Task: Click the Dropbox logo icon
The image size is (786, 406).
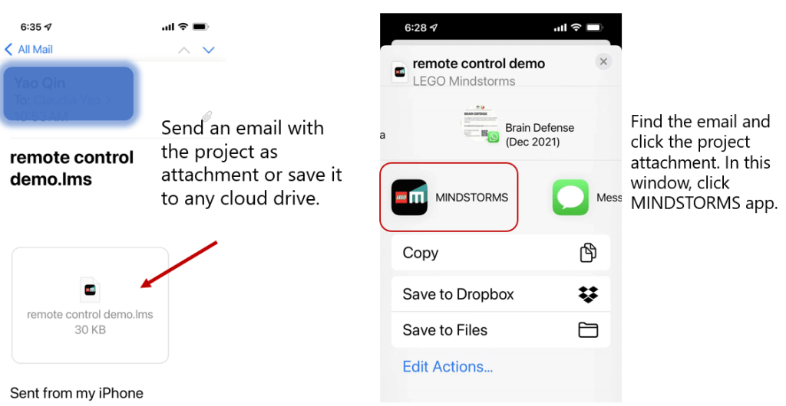Action: (588, 294)
